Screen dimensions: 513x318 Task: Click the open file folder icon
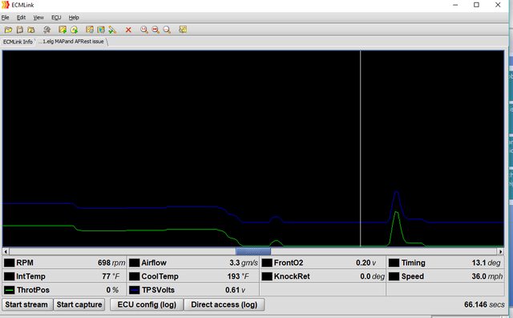tap(8, 30)
